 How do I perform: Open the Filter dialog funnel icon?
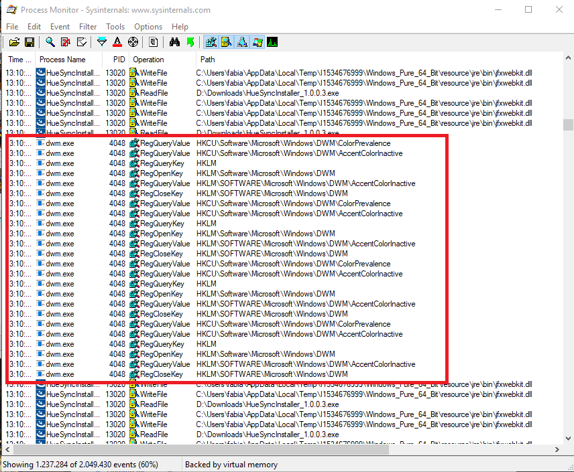(102, 42)
